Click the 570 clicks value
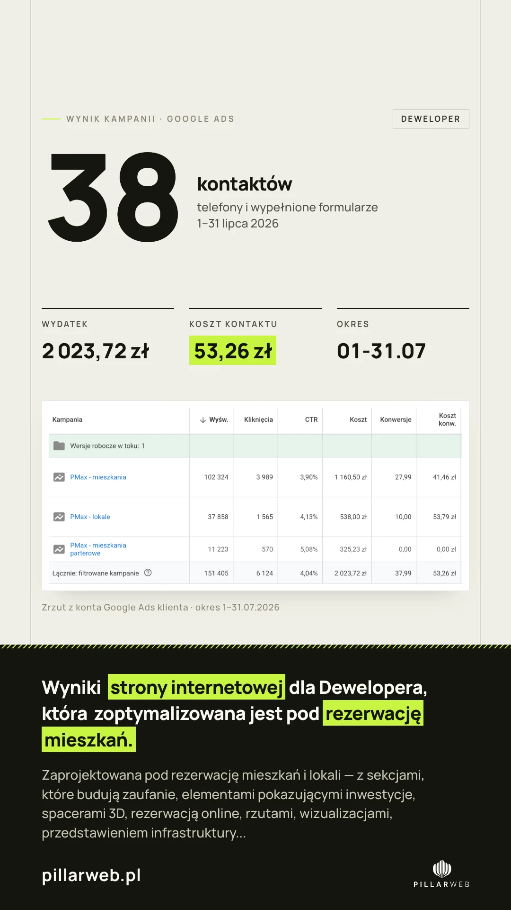 [267, 549]
